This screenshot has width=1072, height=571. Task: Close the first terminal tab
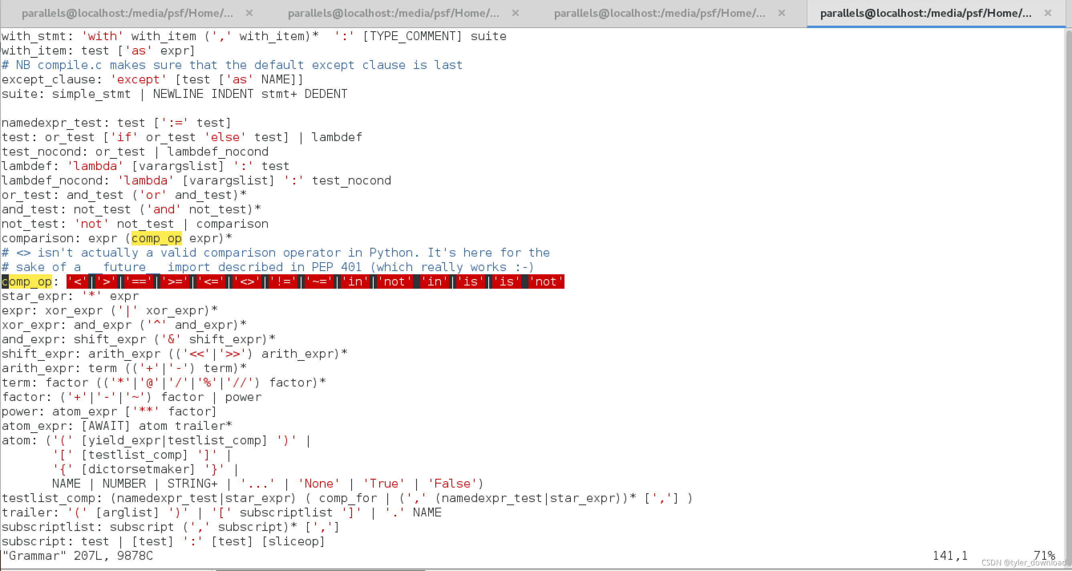(249, 13)
